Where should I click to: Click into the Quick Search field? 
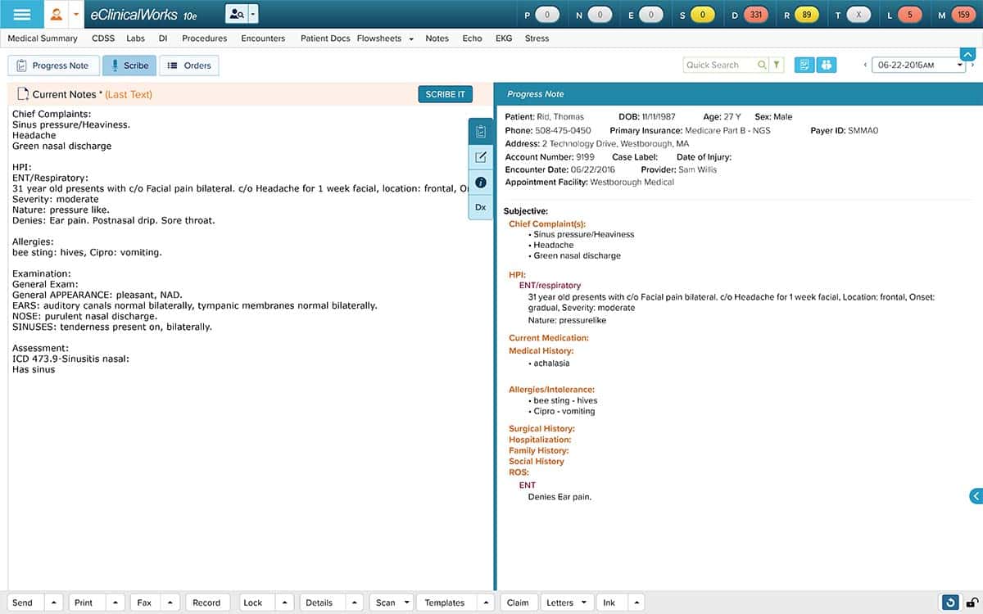720,65
